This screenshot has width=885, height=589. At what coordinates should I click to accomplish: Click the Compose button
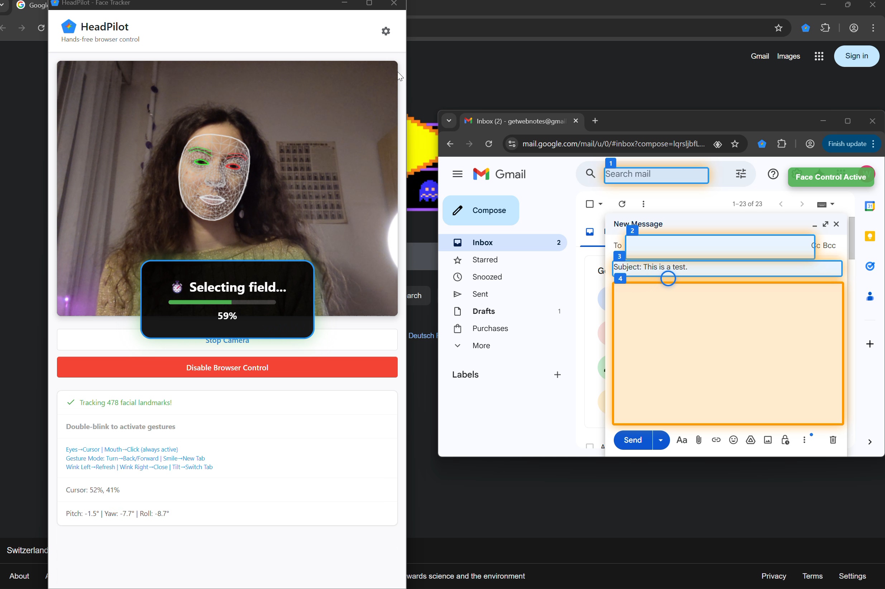click(x=481, y=210)
